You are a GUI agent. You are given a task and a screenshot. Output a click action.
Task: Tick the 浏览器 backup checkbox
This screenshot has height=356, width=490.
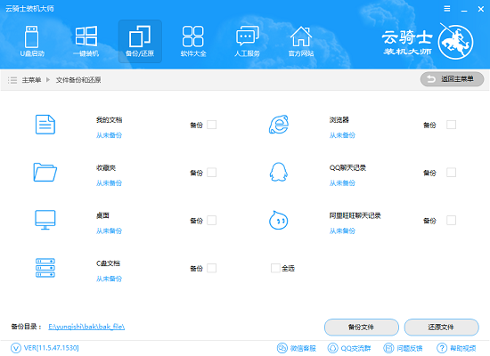pyautogui.click(x=451, y=125)
